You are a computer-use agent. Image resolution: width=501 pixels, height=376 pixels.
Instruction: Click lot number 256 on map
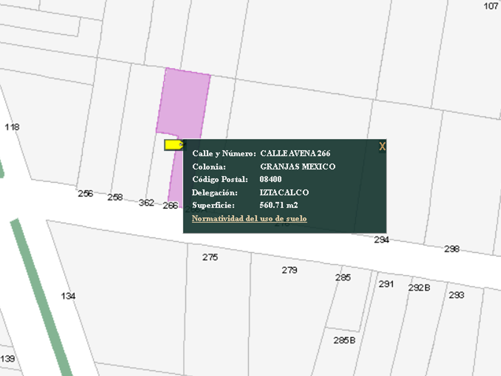click(x=85, y=193)
